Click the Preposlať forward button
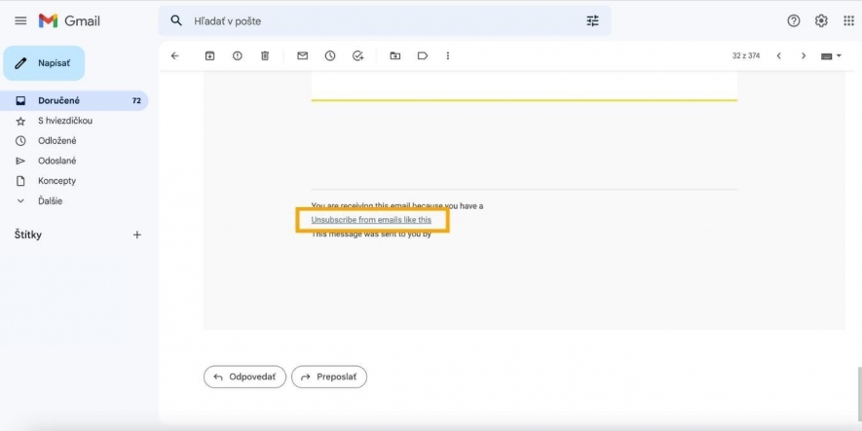This screenshot has height=431, width=862. [x=329, y=377]
